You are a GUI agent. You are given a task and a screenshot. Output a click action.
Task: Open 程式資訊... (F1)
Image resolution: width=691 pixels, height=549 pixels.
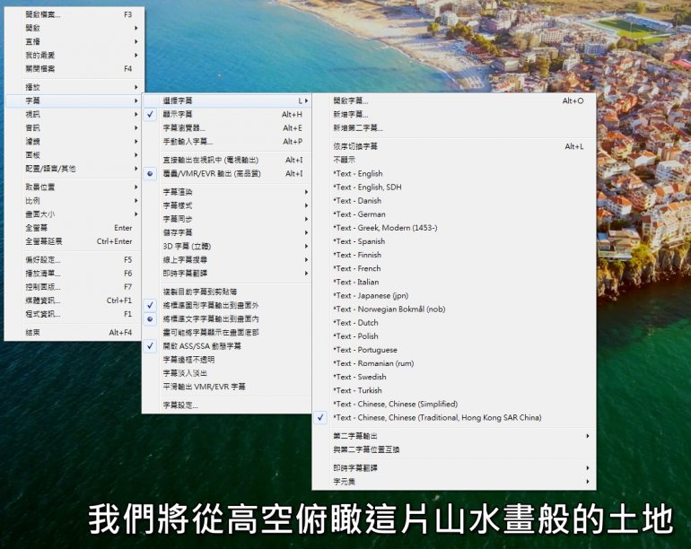74,314
